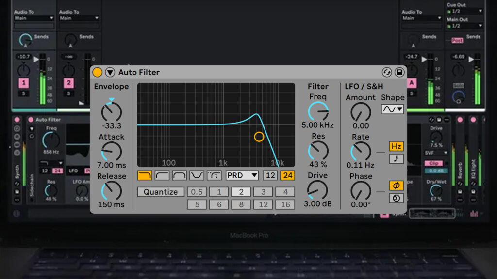Screen dimensions: 497x279
Task: Click the Envelope amount knob at -33.3
Action: (111, 112)
